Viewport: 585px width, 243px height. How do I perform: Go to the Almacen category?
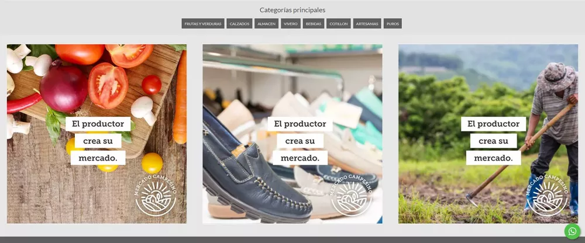267,24
